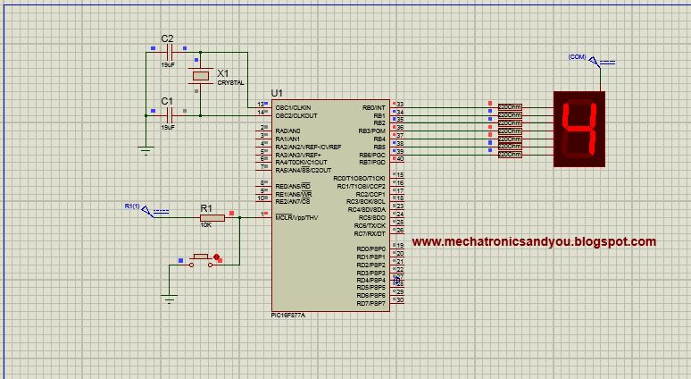Viewport: 691px width, 379px height.
Task: Click the (COM) terminal label text
Action: (x=578, y=57)
